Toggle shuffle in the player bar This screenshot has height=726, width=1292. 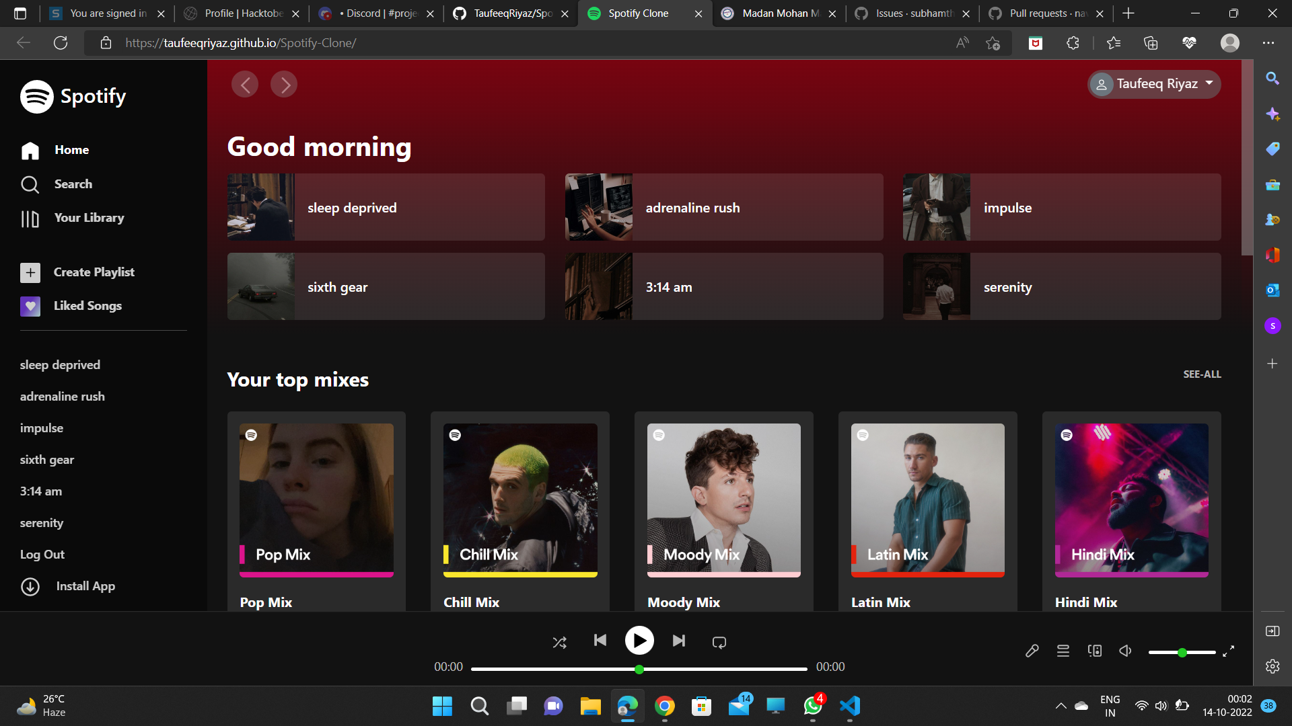click(559, 643)
